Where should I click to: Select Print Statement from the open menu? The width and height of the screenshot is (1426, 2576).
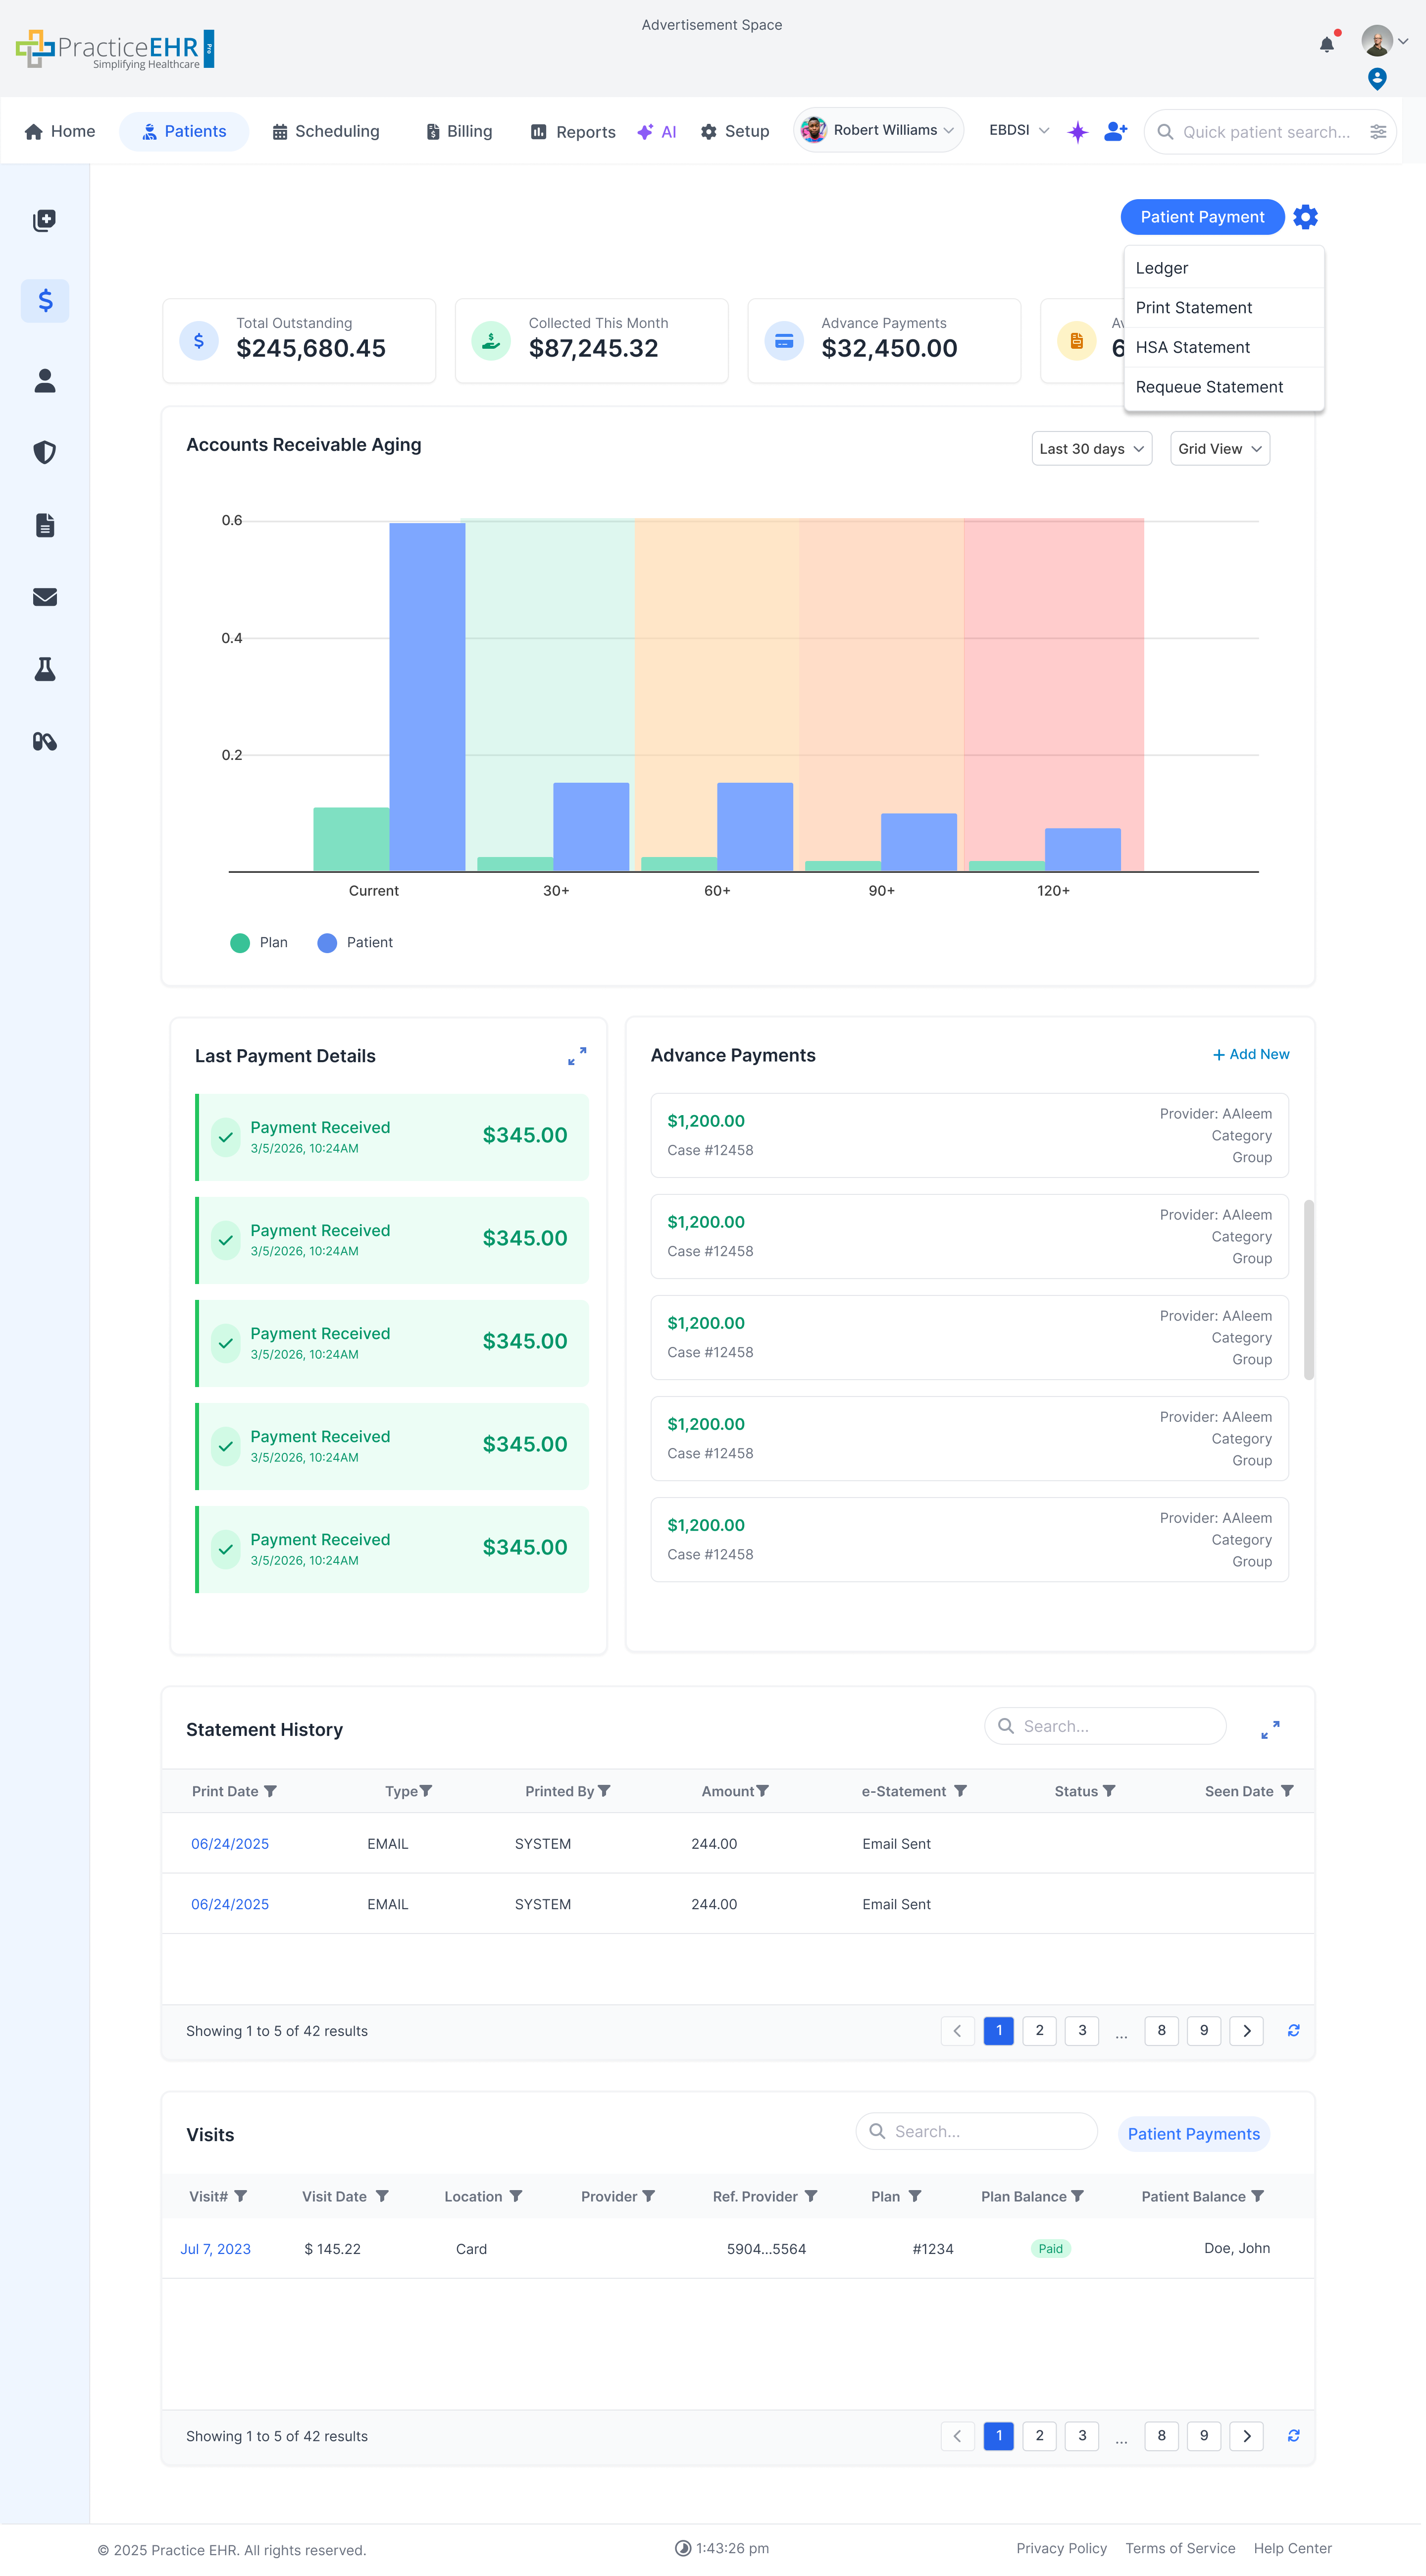[x=1193, y=307]
